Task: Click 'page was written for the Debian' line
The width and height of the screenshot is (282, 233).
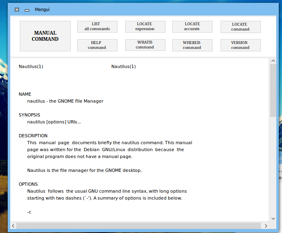Action: click(x=106, y=149)
